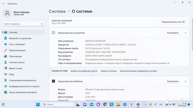This screenshot has width=193, height=108.
Task: Click DESKTOP-MUMMT8P header in the top card
Action: (62, 21)
